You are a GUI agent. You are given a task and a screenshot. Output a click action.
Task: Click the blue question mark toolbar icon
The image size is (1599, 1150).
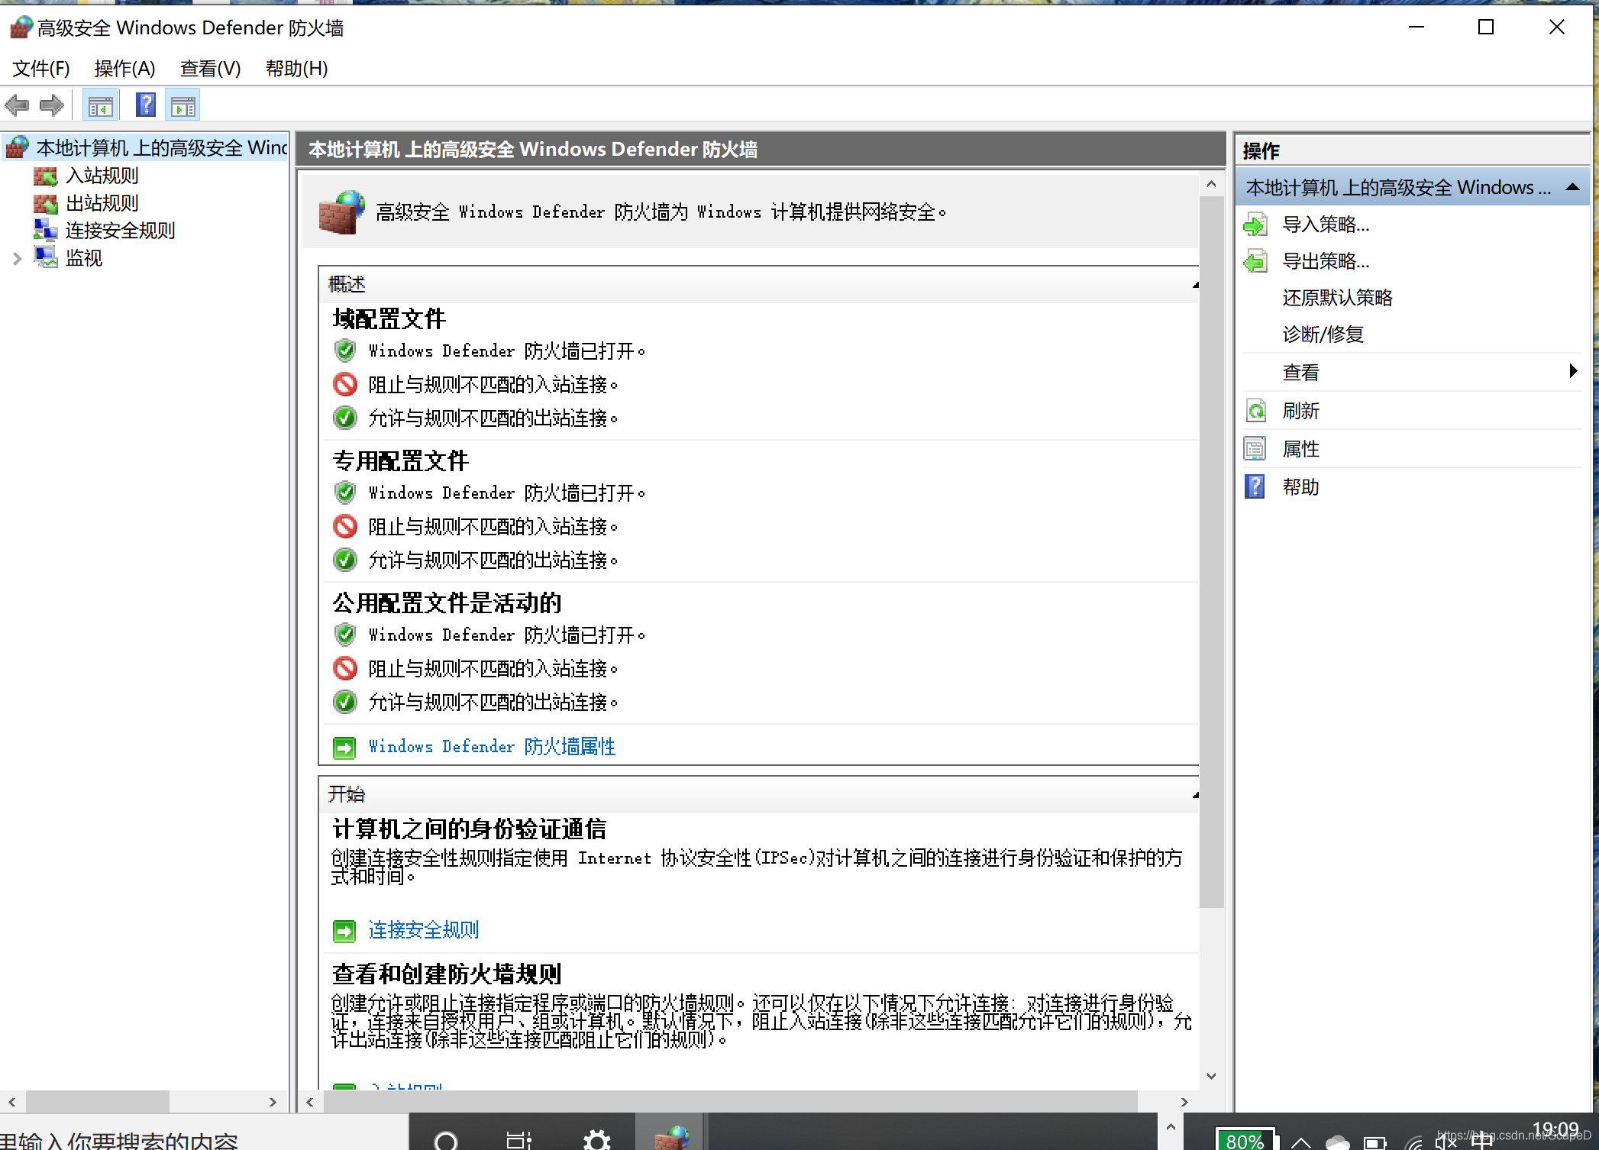pos(145,105)
